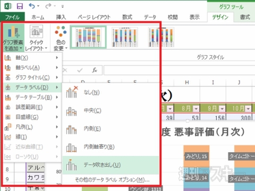Select column H header
Viewport: 255px width, 191px height.
click(x=187, y=82)
